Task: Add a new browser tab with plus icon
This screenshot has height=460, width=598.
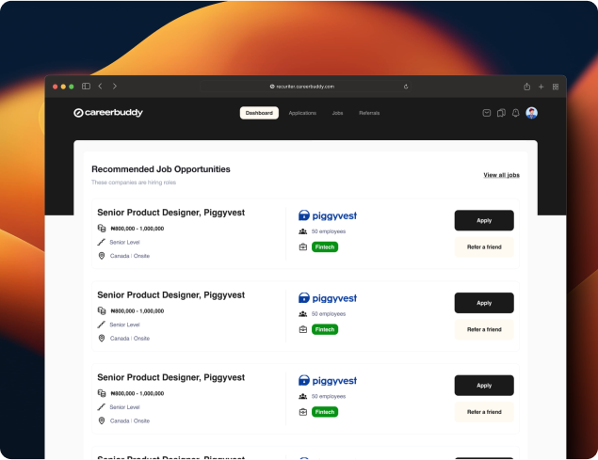Action: [541, 87]
